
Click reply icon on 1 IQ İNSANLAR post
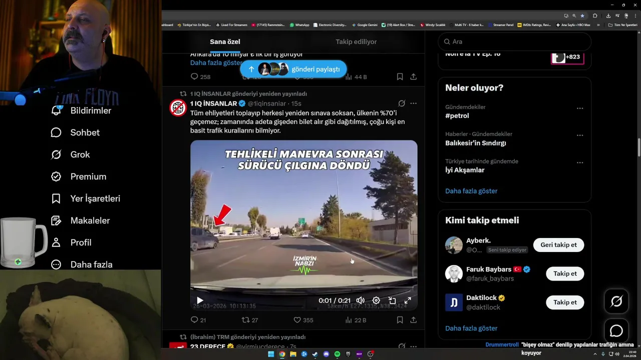[x=194, y=320]
